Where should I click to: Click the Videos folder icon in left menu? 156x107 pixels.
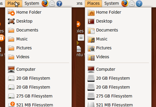pos(11,57)
